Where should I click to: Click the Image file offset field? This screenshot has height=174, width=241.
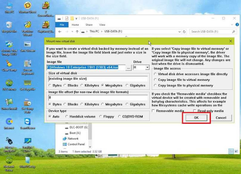[x=98, y=97]
